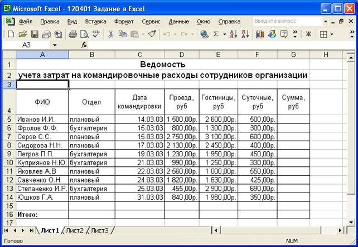
Task: Restore the workbook window inside Excel
Action: (x=341, y=22)
